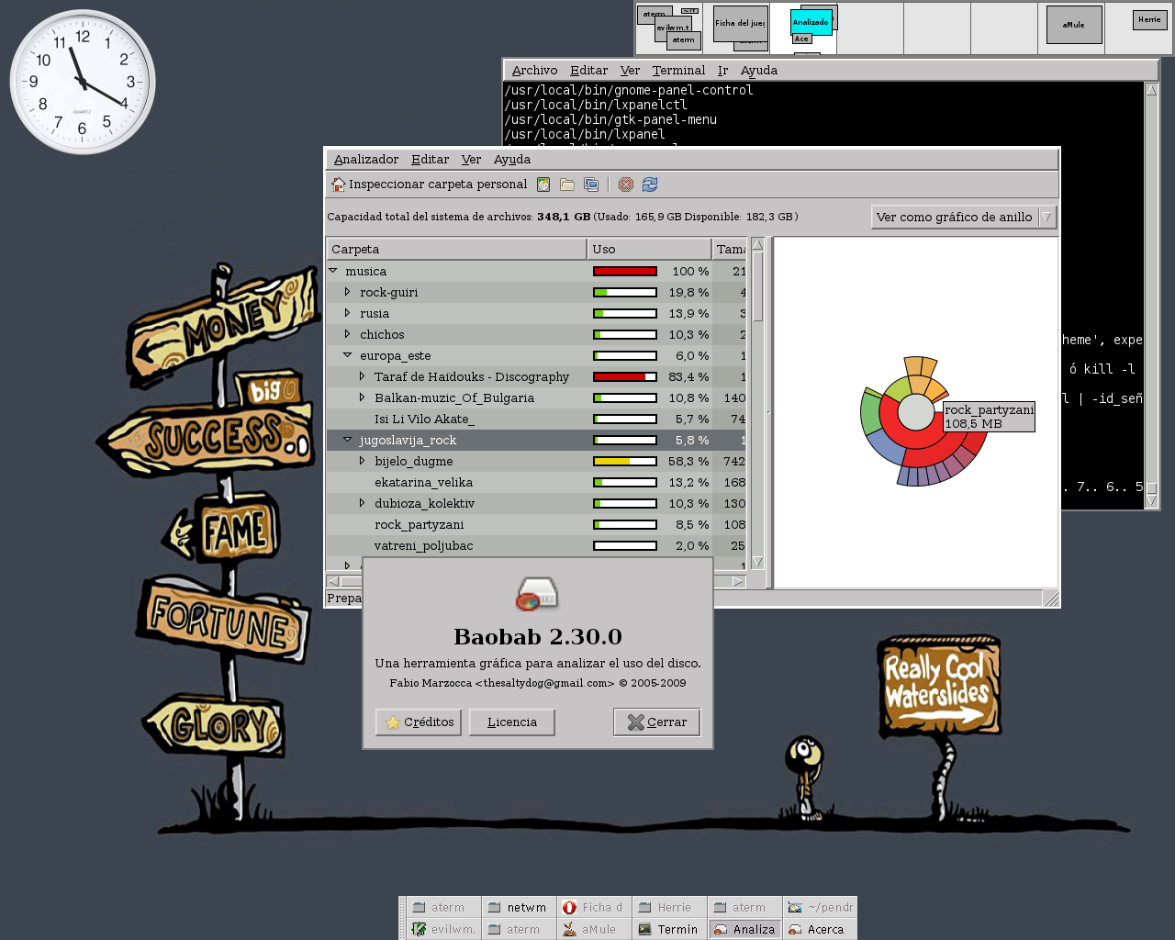Activate the evilwm taskbar entry
The width and height of the screenshot is (1175, 940).
tap(443, 929)
